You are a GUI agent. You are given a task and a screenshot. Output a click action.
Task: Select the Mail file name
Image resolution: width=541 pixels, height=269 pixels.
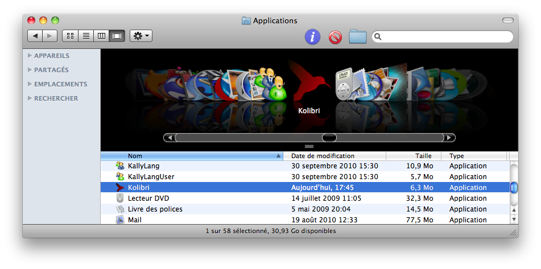click(135, 220)
